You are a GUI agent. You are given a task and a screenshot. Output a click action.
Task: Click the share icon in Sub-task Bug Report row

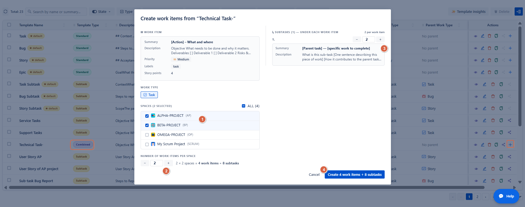(509, 181)
